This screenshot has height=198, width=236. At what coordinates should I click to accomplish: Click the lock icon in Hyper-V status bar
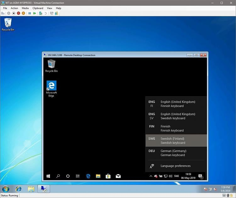point(231,195)
